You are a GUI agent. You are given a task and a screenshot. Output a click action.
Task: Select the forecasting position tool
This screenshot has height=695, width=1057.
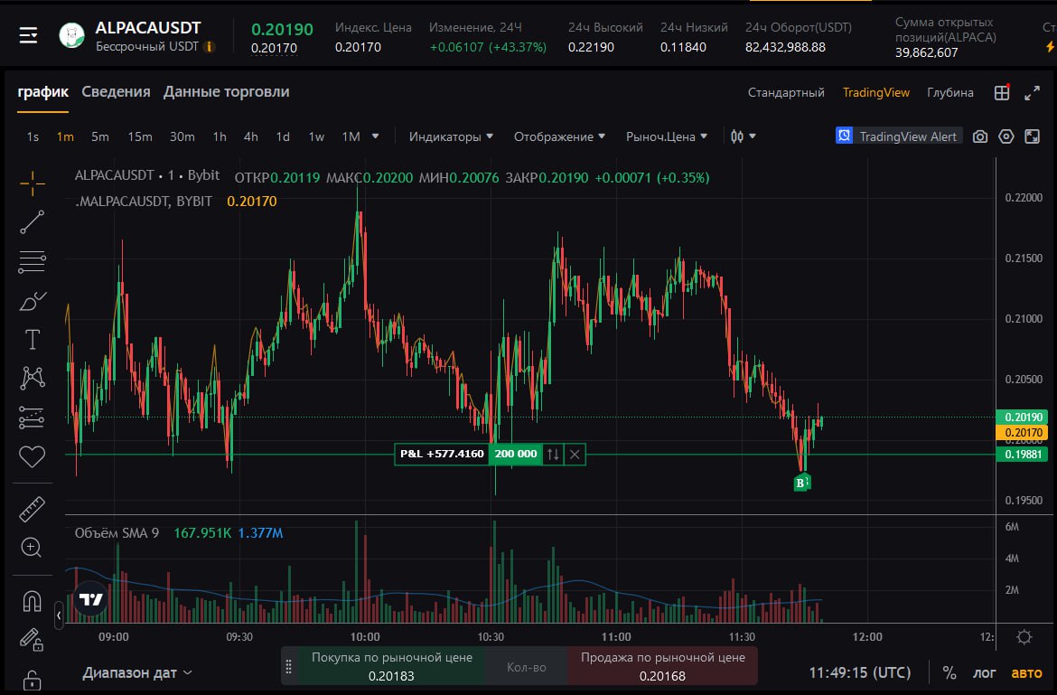pyautogui.click(x=32, y=418)
